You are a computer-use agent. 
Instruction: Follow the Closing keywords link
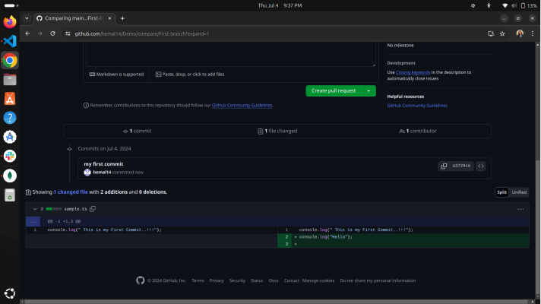[413, 72]
